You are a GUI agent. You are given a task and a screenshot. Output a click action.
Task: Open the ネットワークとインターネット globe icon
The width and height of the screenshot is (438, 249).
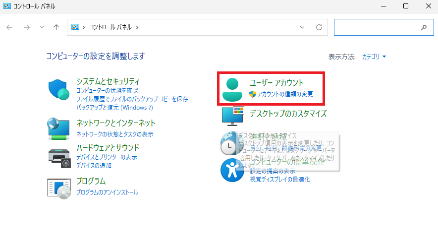tap(59, 128)
